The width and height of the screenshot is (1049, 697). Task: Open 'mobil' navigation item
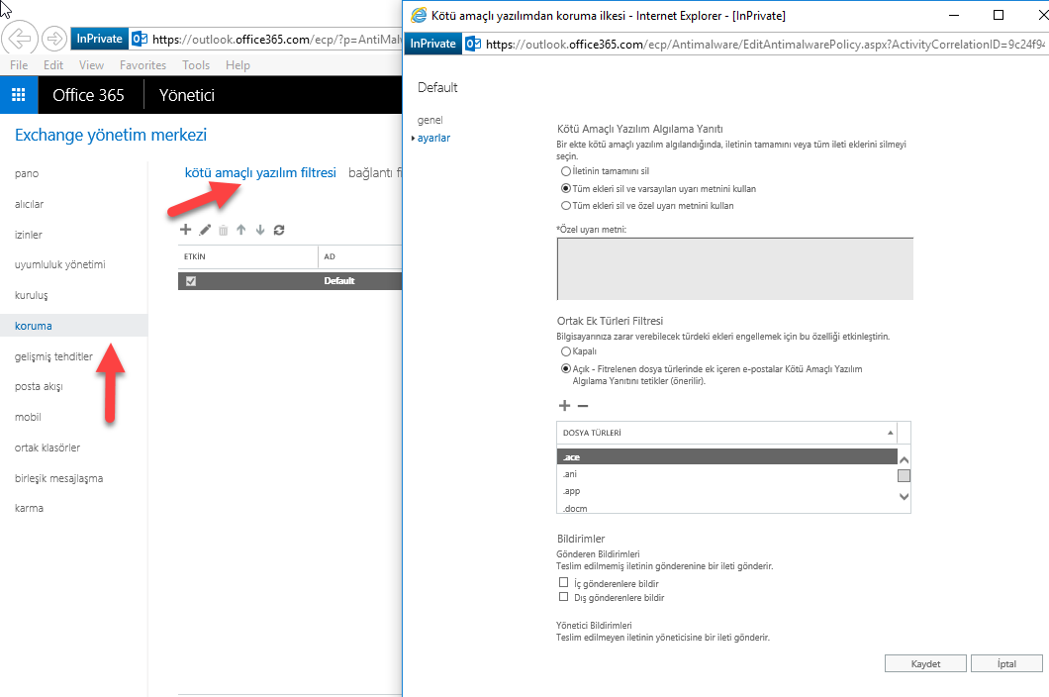(x=28, y=417)
